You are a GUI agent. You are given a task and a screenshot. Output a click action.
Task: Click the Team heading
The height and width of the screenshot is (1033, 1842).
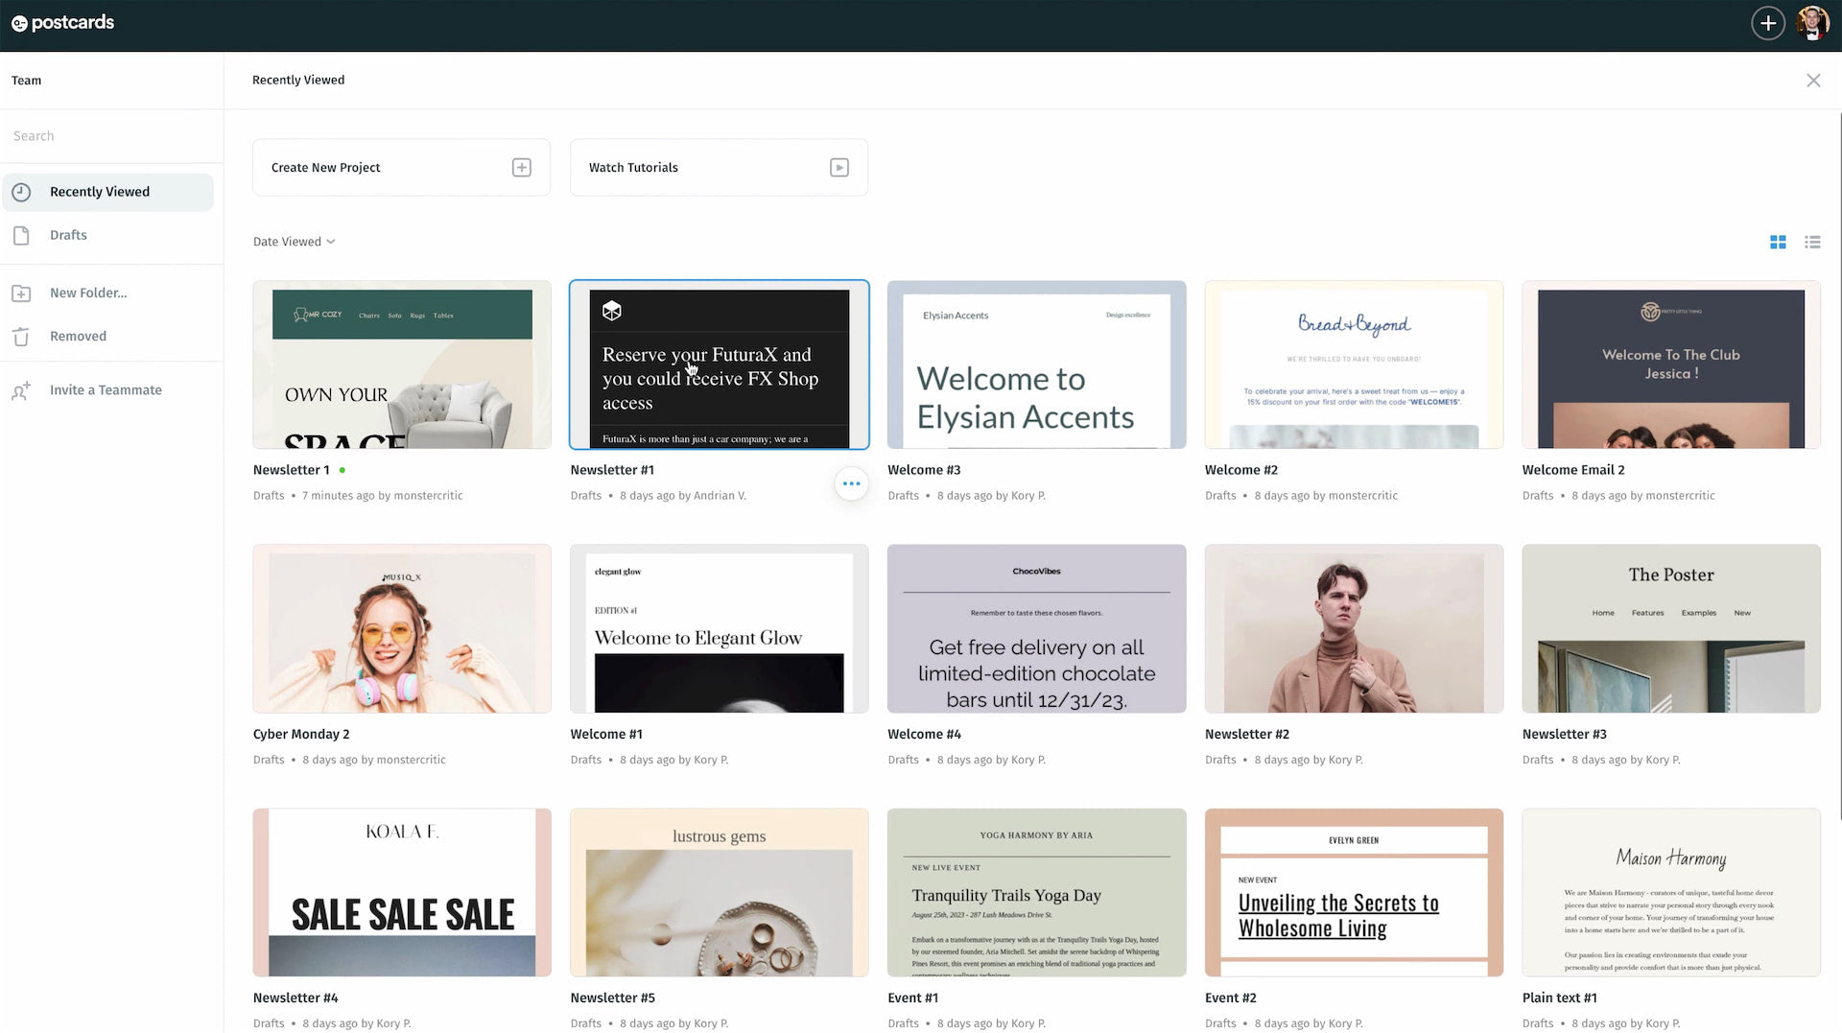point(26,81)
